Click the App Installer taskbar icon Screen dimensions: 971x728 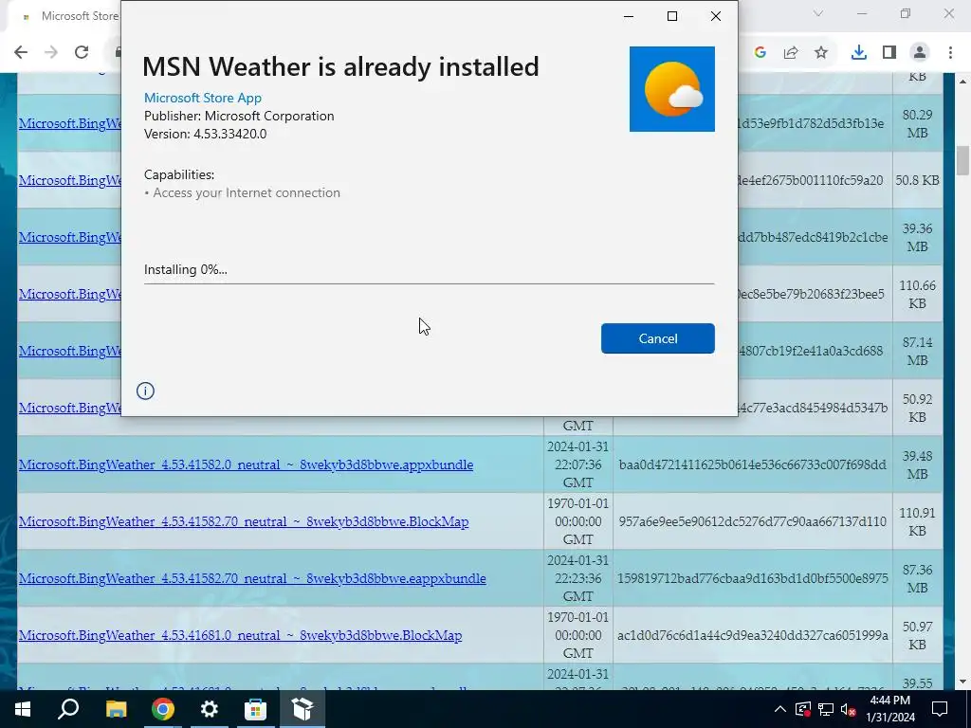[302, 709]
